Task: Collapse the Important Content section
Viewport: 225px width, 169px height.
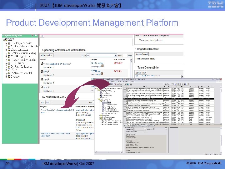Action: pyautogui.click(x=136, y=49)
